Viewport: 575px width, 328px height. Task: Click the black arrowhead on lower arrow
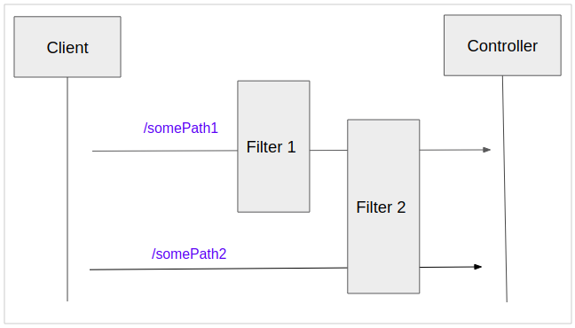click(x=477, y=267)
